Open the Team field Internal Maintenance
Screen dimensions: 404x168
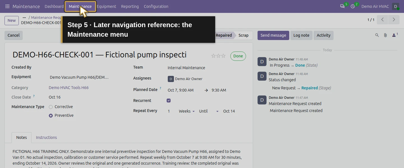tap(186, 68)
